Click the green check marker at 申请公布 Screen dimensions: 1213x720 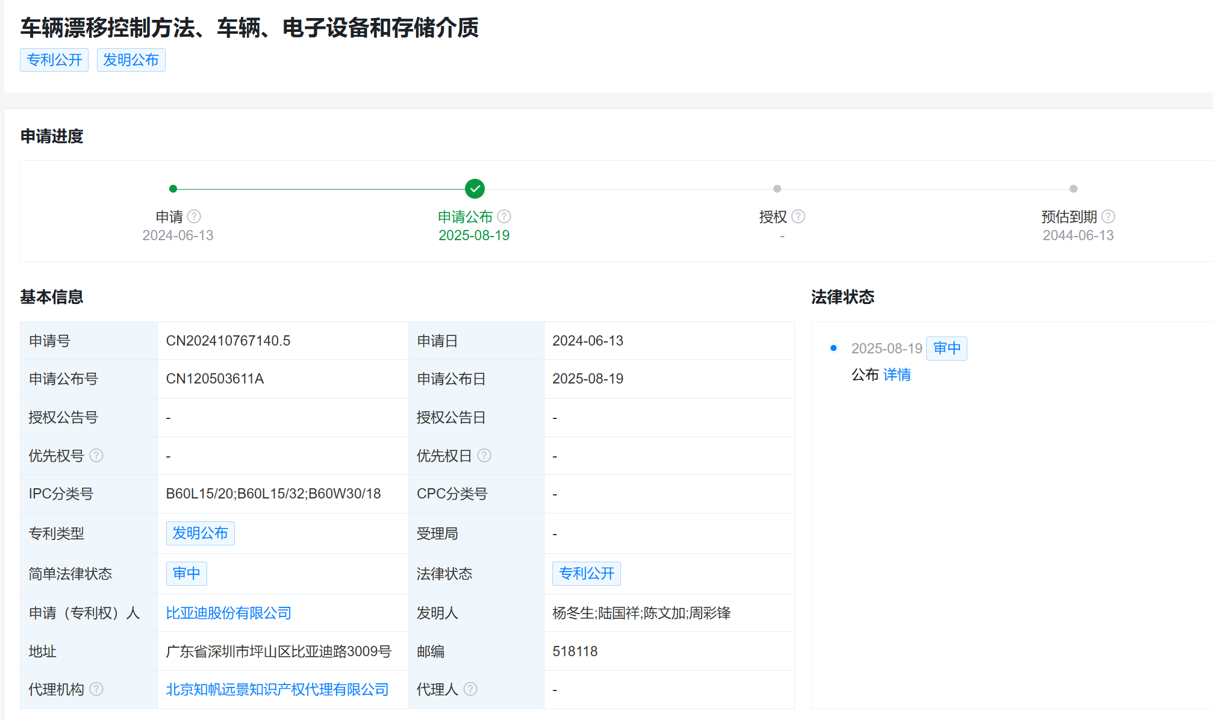(474, 188)
